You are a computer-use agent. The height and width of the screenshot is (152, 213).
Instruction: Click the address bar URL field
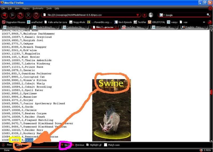tap(91, 15)
